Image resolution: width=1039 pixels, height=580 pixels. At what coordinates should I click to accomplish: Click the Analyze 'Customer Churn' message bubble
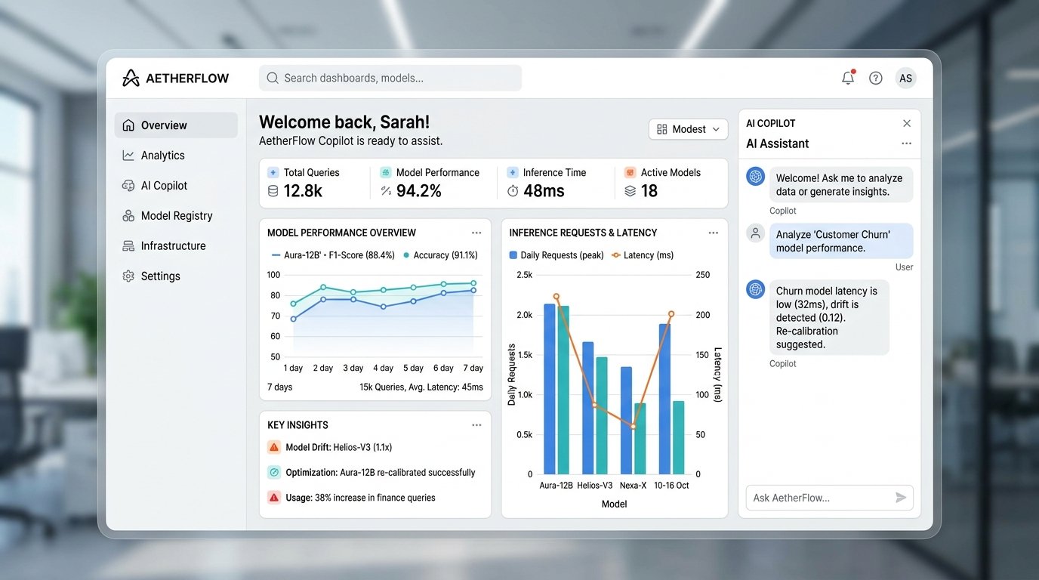pyautogui.click(x=841, y=241)
